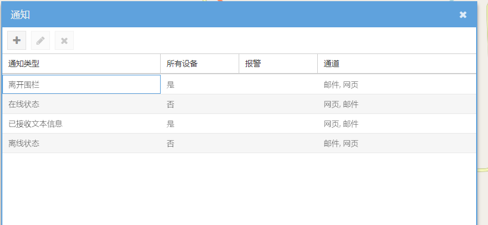488x225 pixels.
Task: Add a new notification with the plus icon
Action: [x=17, y=40]
